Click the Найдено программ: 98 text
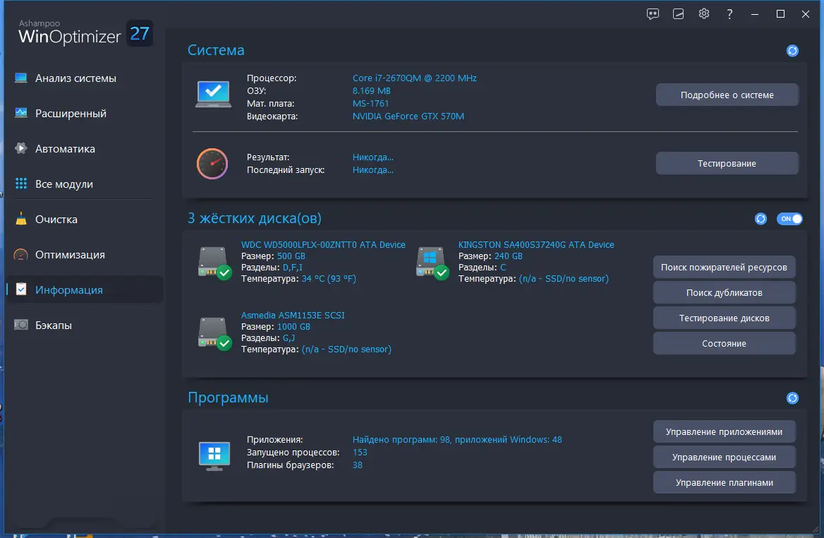This screenshot has width=824, height=538. [x=402, y=440]
